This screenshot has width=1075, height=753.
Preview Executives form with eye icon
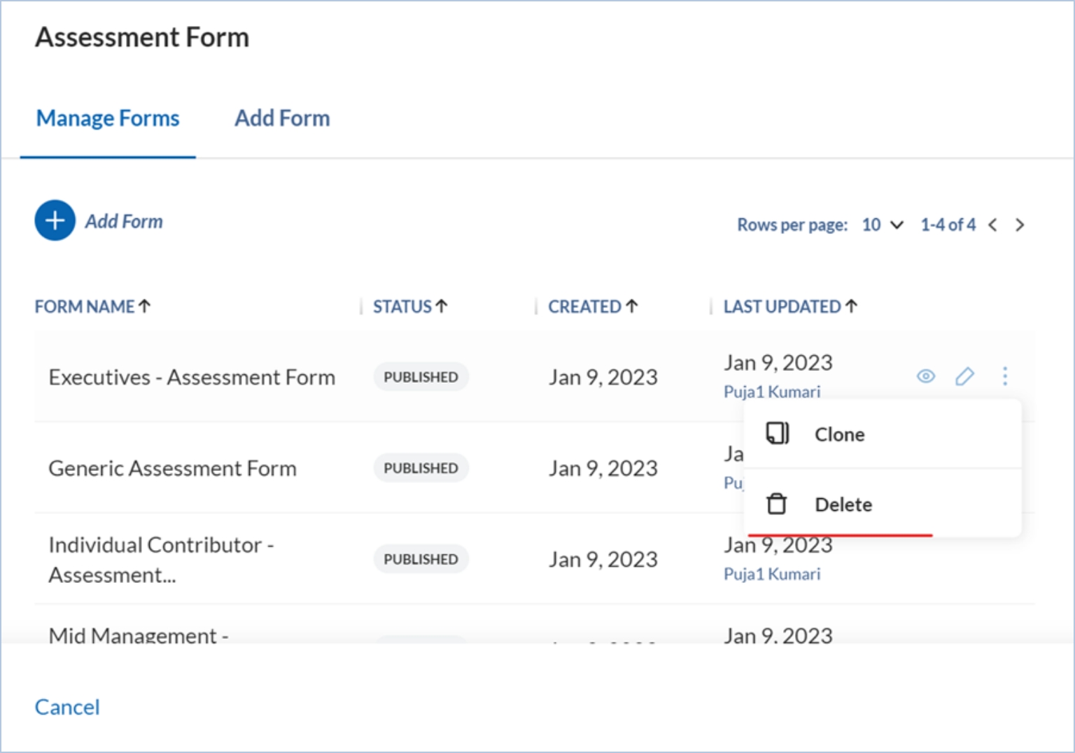pyautogui.click(x=925, y=376)
